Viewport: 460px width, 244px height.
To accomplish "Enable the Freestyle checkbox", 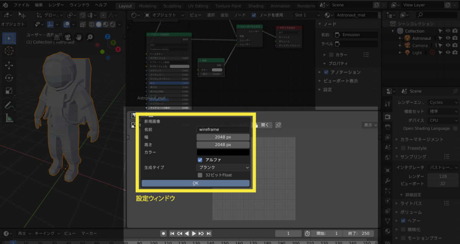I will click(x=403, y=148).
